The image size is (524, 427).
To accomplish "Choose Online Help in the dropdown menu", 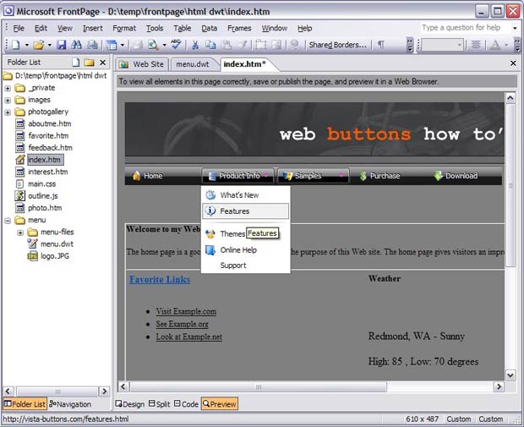I will [245, 249].
